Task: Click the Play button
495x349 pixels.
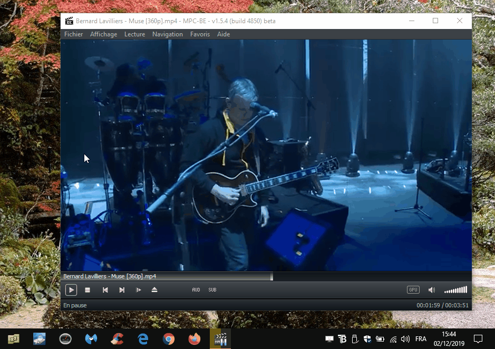Action: [71, 289]
